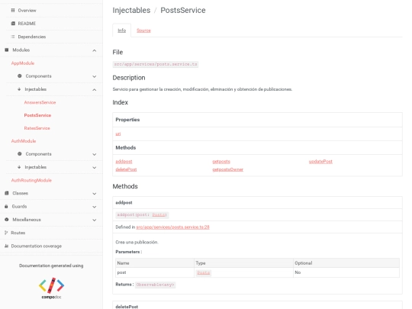This screenshot has width=412, height=309.
Task: Expand the Guards section chevron
Action: pos(95,207)
